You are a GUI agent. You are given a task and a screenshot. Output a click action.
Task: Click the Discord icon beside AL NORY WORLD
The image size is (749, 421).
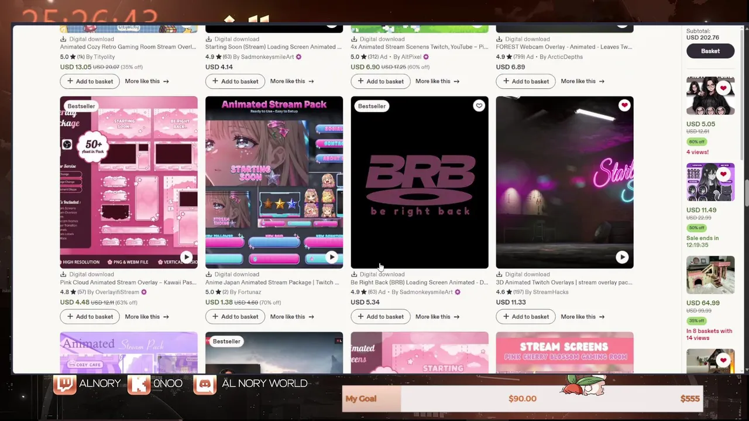click(x=205, y=384)
